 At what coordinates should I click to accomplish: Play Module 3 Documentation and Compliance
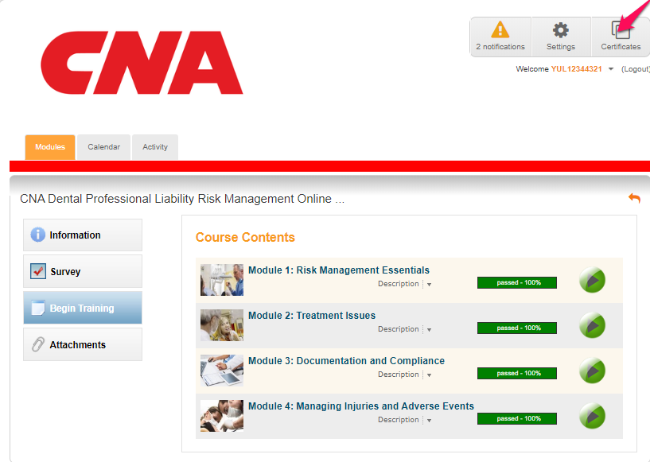coord(592,371)
